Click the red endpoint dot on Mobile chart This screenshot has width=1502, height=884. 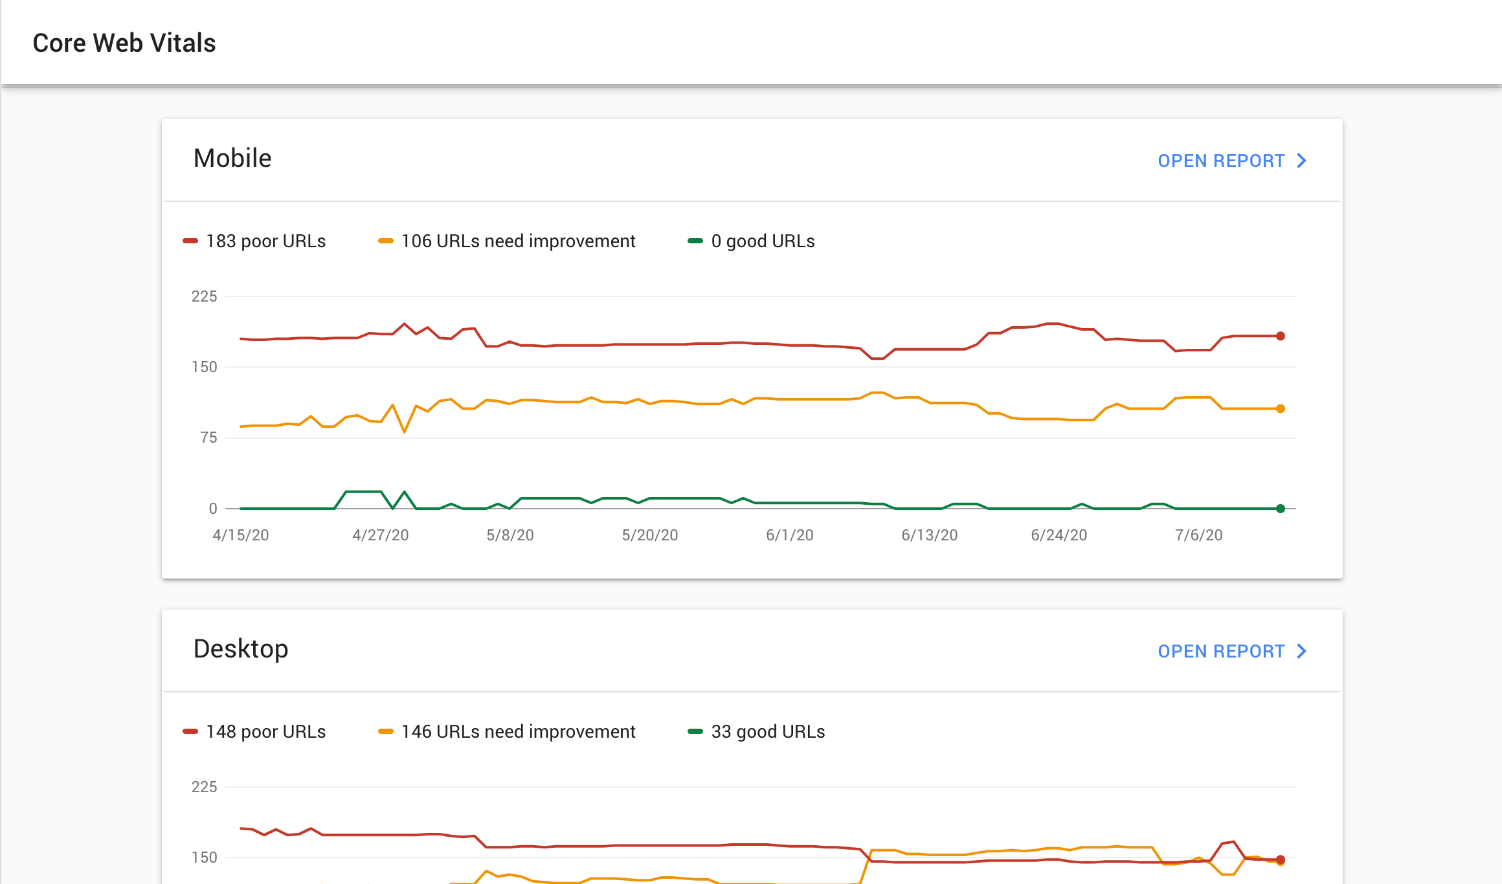[1281, 336]
